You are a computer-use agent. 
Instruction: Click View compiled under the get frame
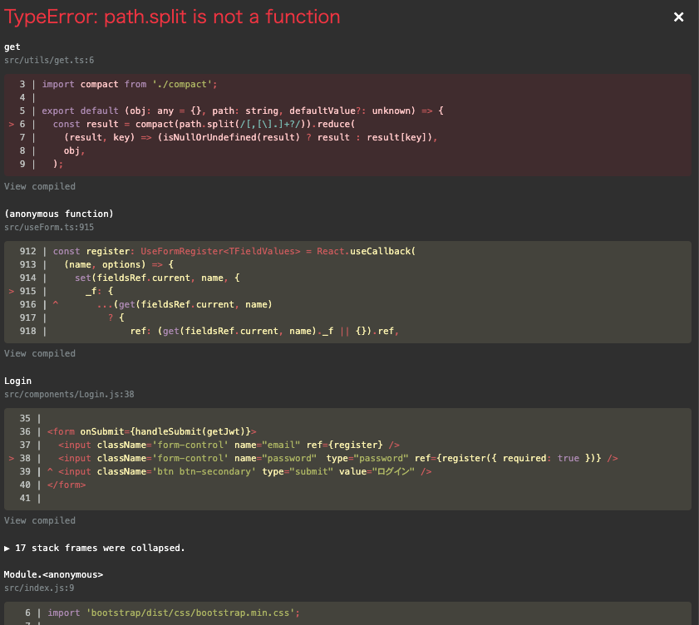(40, 186)
